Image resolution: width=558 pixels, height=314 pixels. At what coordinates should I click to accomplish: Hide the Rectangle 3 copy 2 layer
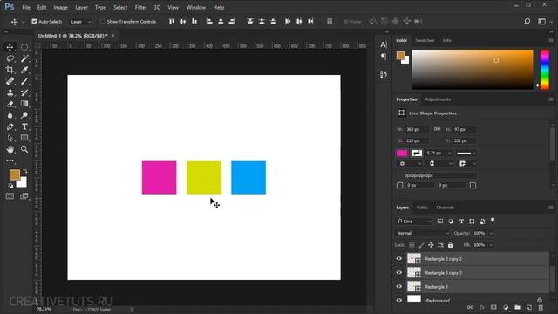coord(399,259)
